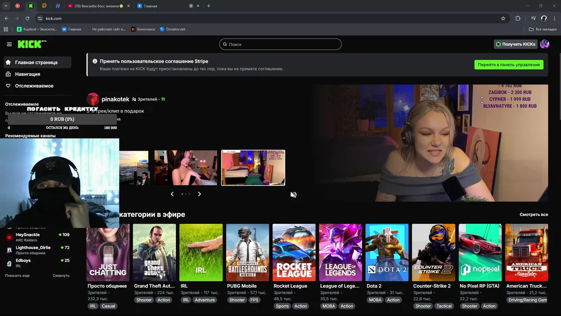Click the Получить KICKs button
This screenshot has height=316, width=561.
click(x=515, y=44)
